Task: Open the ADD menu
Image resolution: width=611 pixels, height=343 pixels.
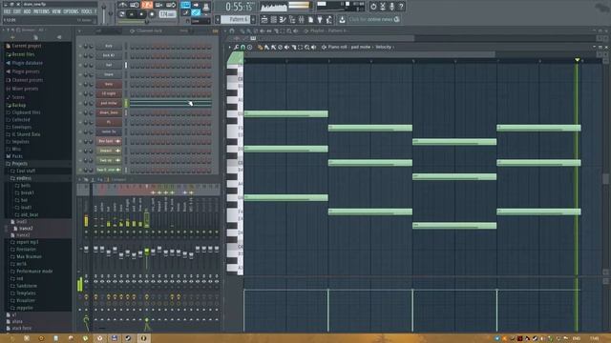Action: coord(27,11)
